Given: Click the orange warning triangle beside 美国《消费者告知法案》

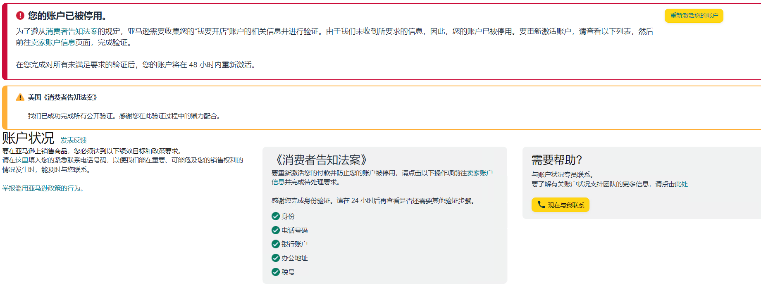Looking at the screenshot, I should (x=20, y=98).
